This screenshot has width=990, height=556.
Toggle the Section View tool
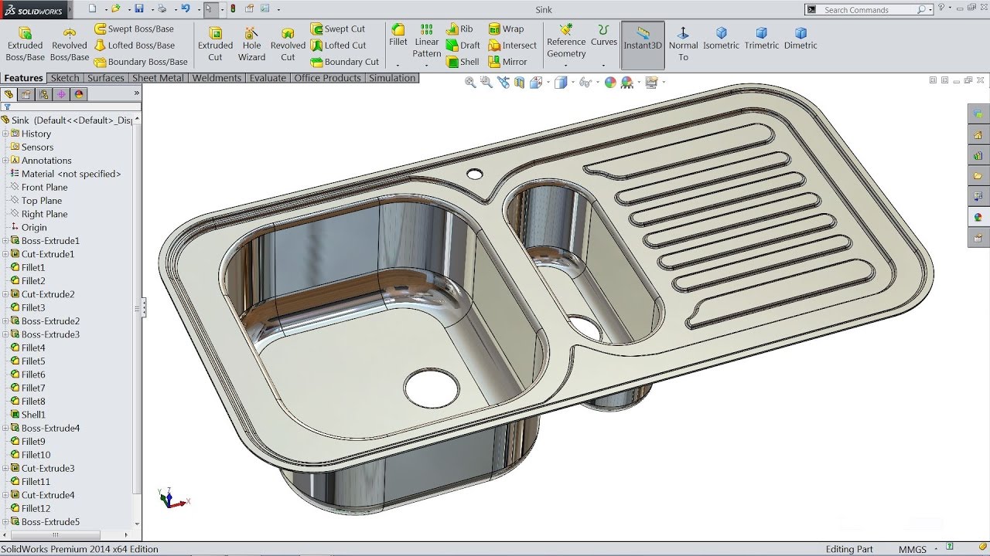[x=519, y=83]
